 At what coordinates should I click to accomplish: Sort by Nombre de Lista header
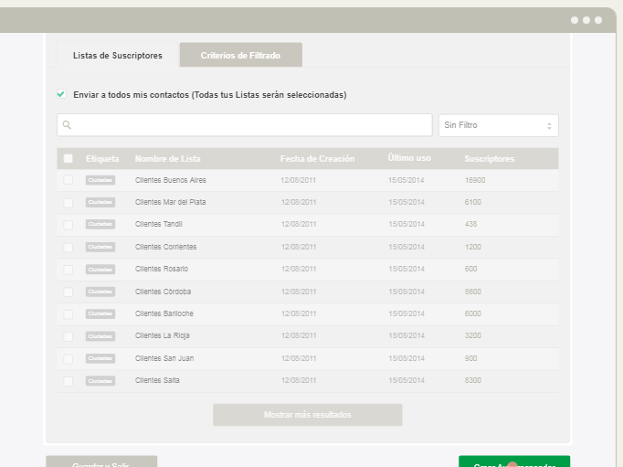tap(168, 159)
